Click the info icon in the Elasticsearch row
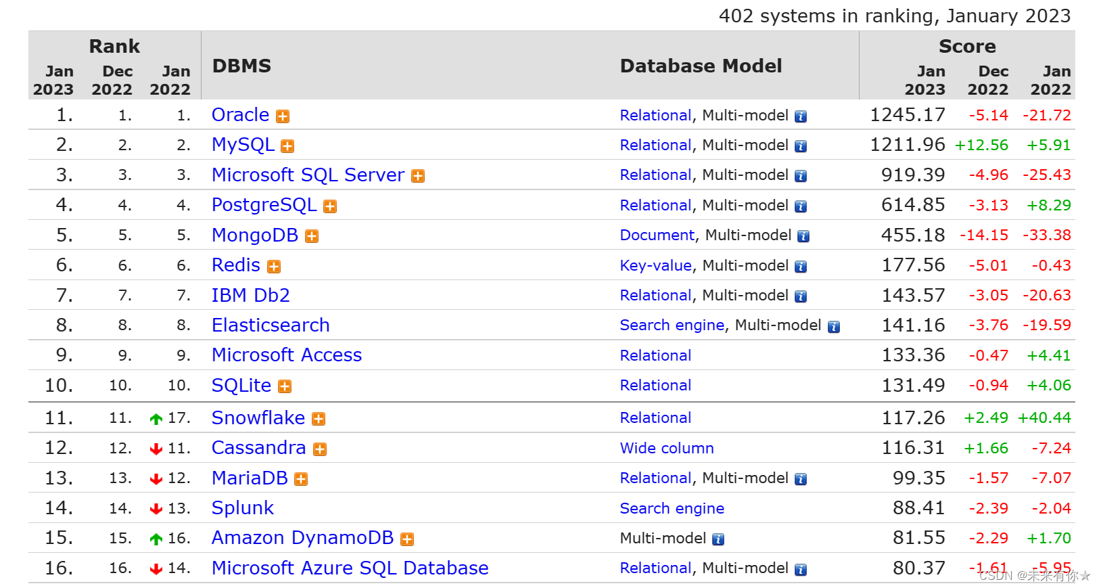This screenshot has height=588, width=1101. [834, 327]
